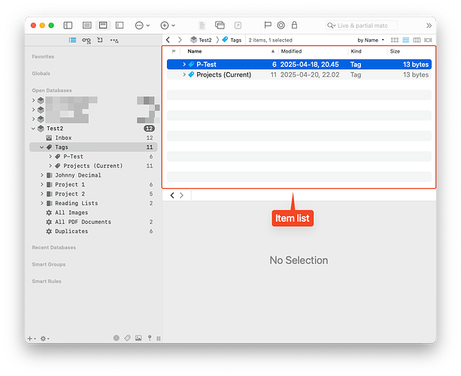Go back in the item list navigation

pyautogui.click(x=168, y=40)
